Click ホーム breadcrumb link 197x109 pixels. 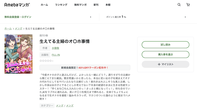8,29
